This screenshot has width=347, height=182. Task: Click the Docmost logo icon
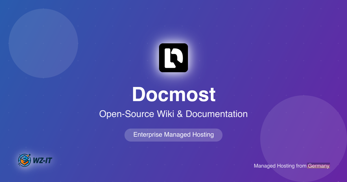173,58
